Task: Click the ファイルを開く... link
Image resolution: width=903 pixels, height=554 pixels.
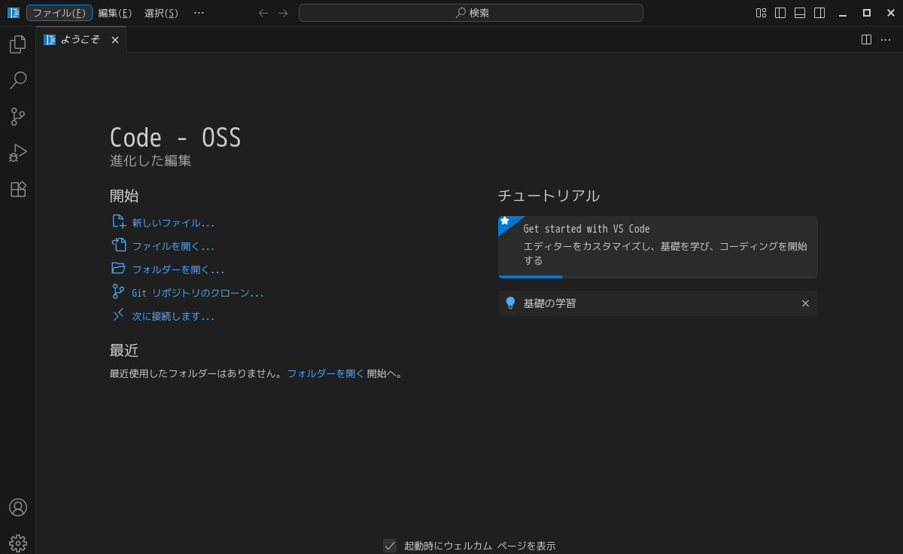Action: pyautogui.click(x=174, y=246)
